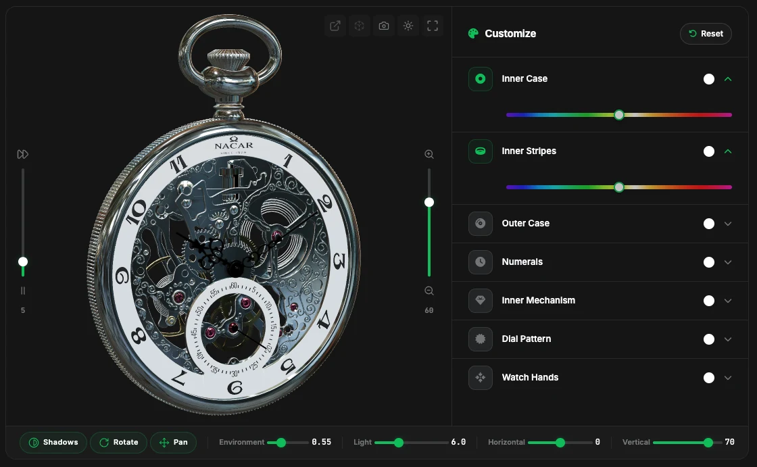Click the 3D cube view icon

point(359,26)
